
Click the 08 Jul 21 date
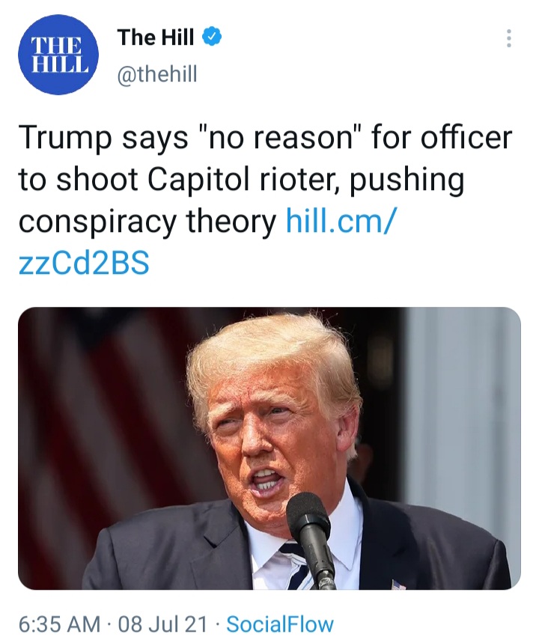pyautogui.click(x=163, y=624)
